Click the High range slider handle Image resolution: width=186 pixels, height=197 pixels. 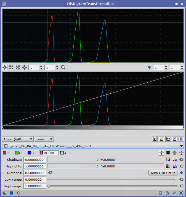(49, 186)
